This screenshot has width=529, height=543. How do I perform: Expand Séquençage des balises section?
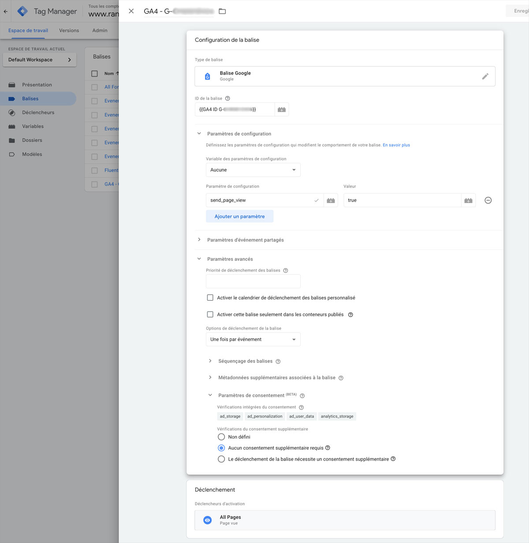[x=210, y=361]
